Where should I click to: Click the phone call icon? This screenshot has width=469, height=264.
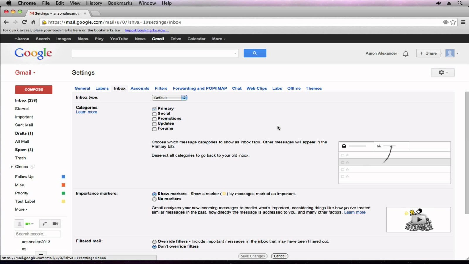tap(45, 224)
